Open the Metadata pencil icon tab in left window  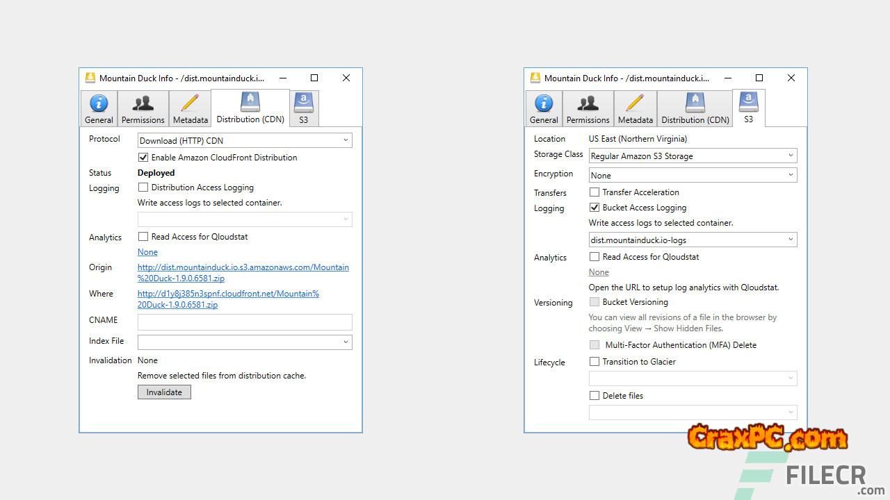click(191, 109)
